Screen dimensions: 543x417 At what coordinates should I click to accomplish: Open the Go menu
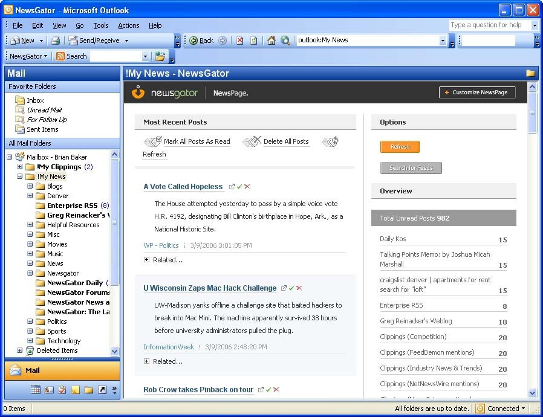pos(80,25)
